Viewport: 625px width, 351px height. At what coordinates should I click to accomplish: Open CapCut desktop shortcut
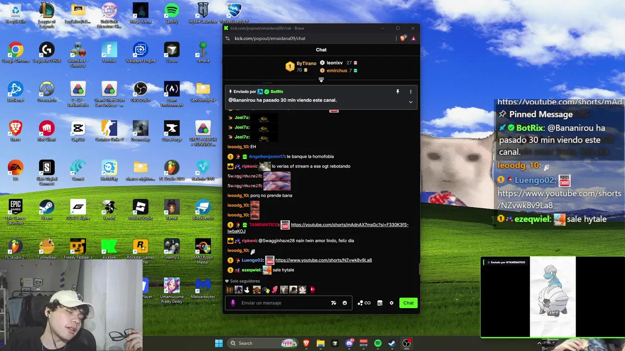(78, 131)
